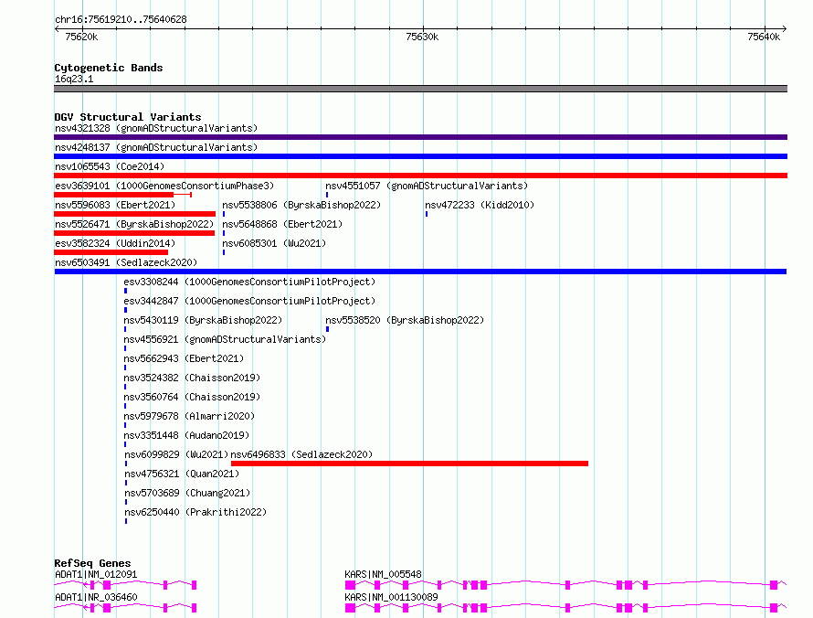This screenshot has width=813, height=618.
Task: Click the chr16:75619210..75640628 coordinate label
Action: click(x=121, y=20)
